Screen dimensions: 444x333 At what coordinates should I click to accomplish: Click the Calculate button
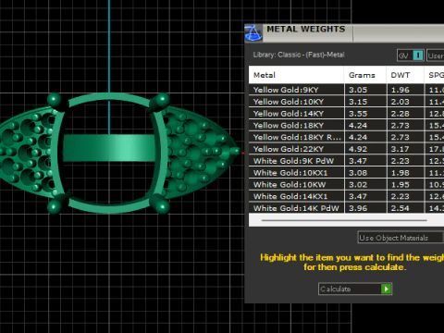(x=355, y=289)
